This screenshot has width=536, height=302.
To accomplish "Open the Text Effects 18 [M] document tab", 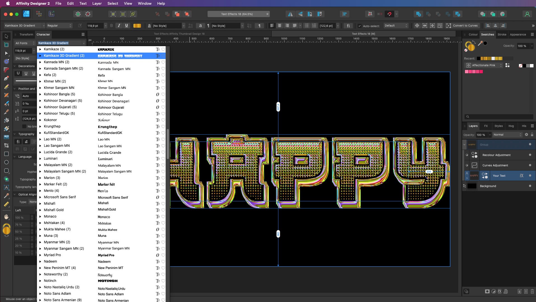I will coord(363,34).
